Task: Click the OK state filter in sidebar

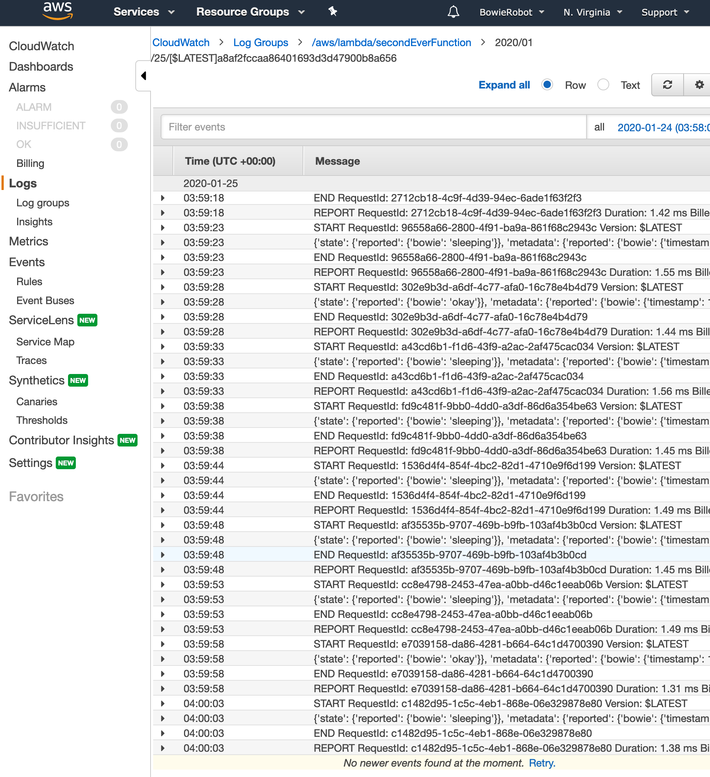Action: coord(23,144)
